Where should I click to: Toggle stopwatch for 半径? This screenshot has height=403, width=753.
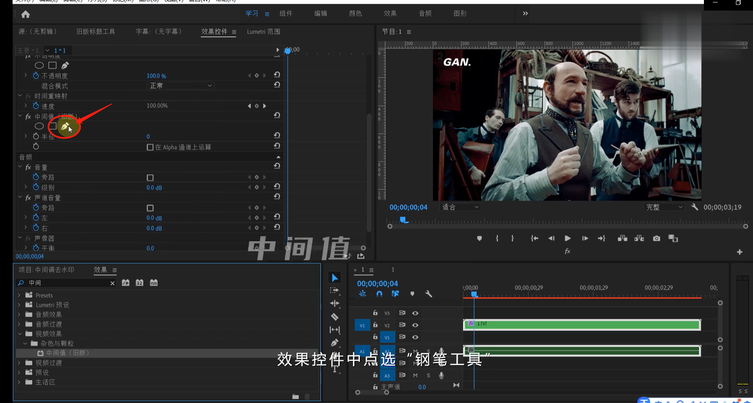tap(36, 136)
